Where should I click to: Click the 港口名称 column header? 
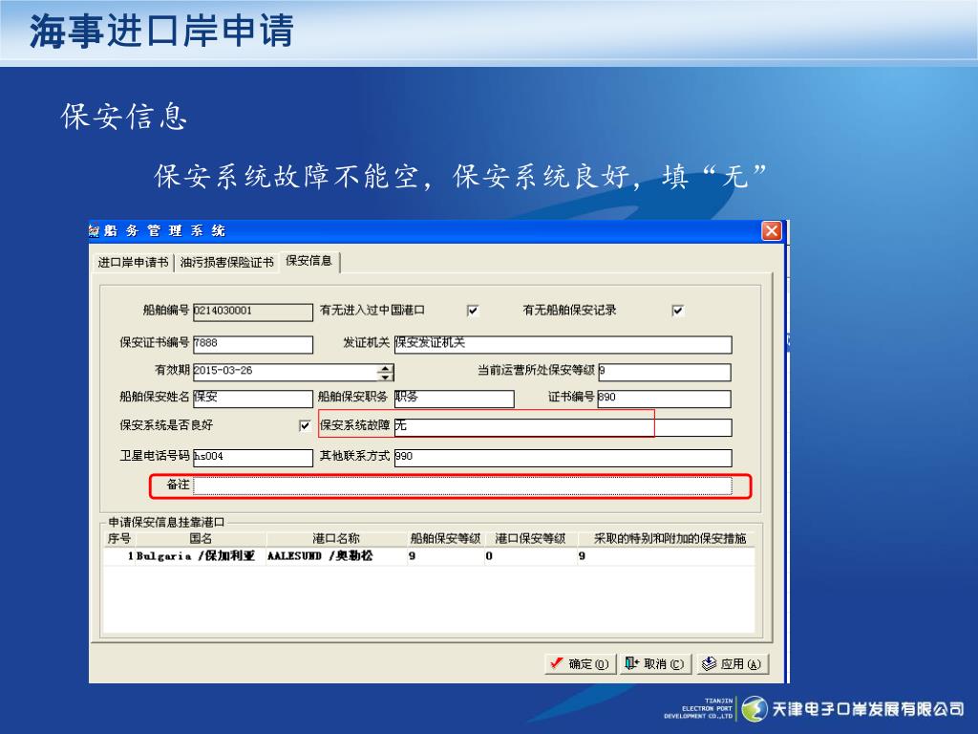pyautogui.click(x=336, y=539)
